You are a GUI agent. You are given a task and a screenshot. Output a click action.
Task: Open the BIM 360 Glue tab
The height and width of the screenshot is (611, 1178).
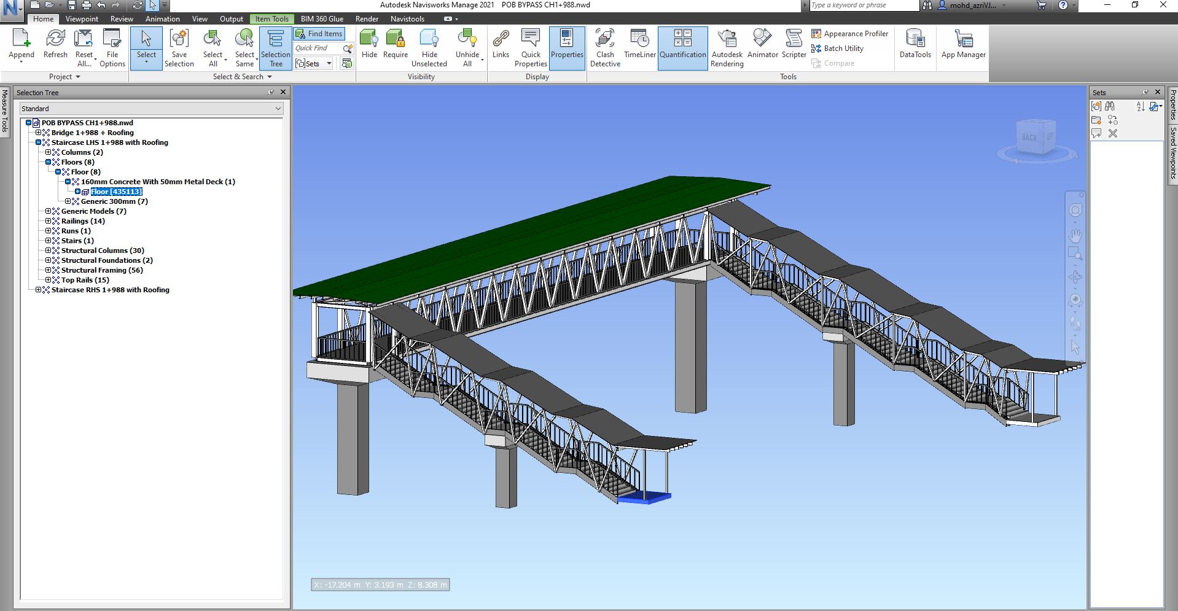pos(322,19)
